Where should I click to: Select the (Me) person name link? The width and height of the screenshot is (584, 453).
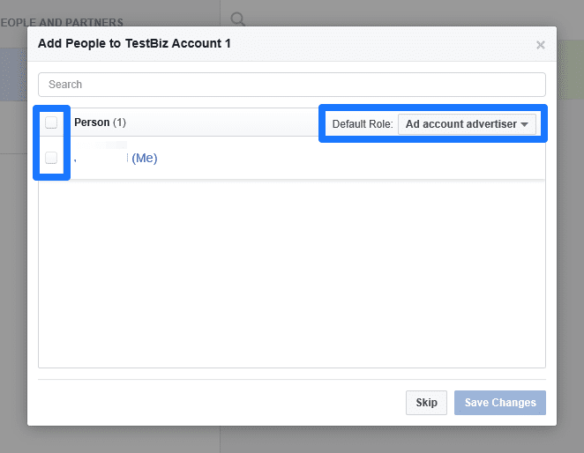click(x=144, y=158)
